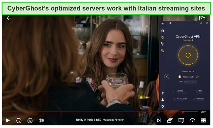Click the episode title Masculin Féminin
This screenshot has height=128, width=213.
(113, 120)
